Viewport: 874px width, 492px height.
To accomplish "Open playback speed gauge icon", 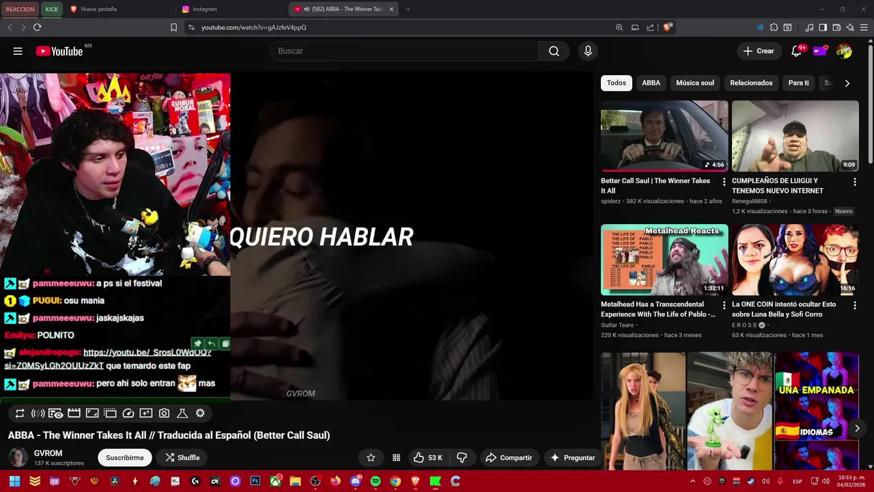I will coord(128,413).
